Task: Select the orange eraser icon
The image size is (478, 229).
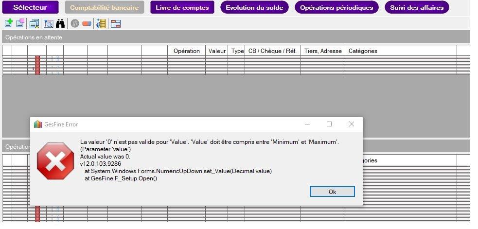Action: [x=87, y=23]
